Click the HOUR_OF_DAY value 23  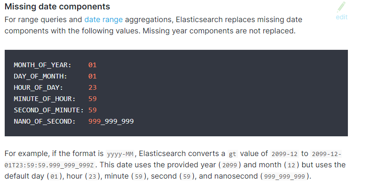pos(93,87)
